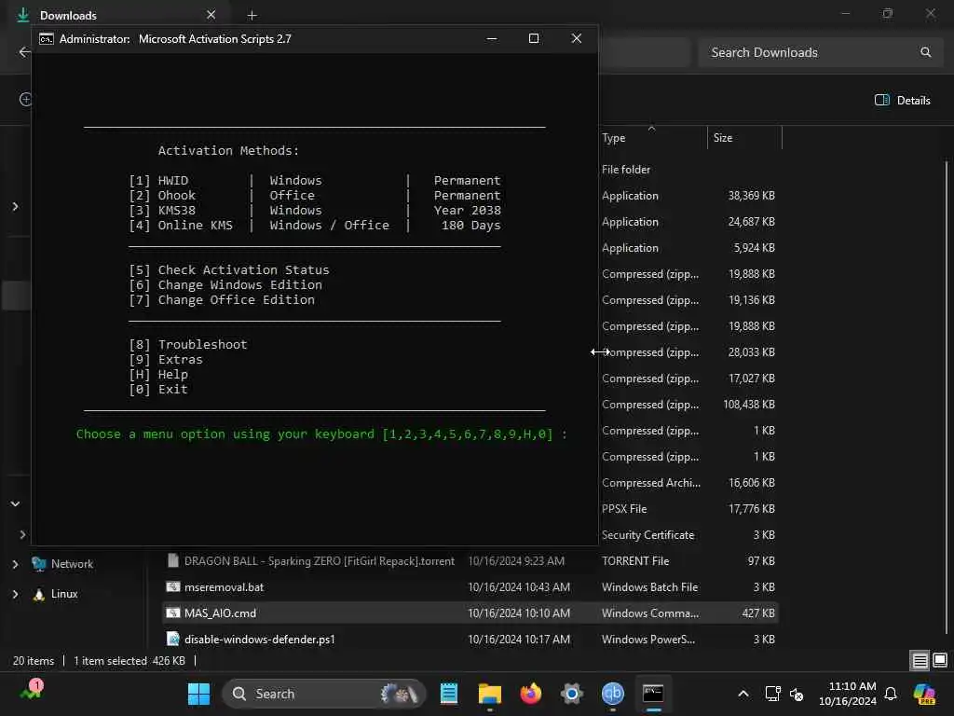
Task: Switch to details list view
Action: point(920,660)
